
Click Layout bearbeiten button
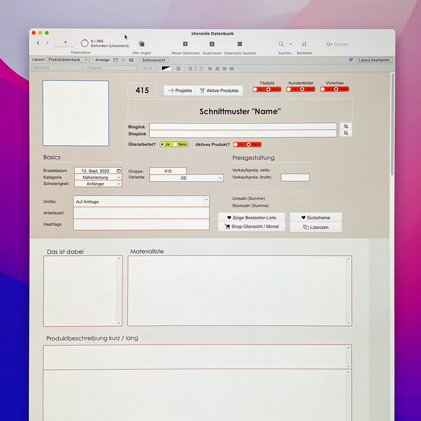point(374,60)
